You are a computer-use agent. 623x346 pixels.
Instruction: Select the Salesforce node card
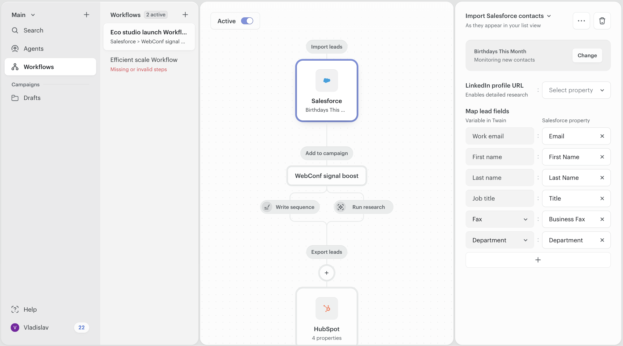click(327, 90)
